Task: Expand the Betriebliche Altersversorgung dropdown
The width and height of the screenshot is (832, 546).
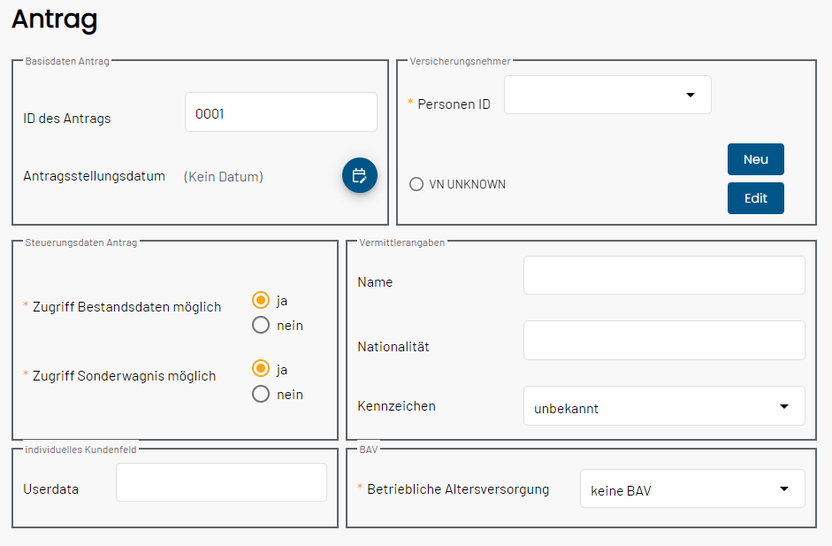Action: pyautogui.click(x=692, y=488)
